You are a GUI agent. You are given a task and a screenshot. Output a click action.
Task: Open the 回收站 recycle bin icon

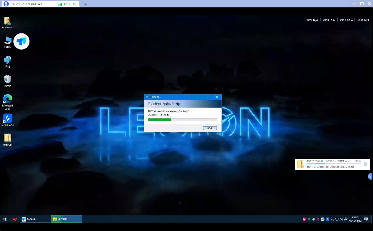click(x=8, y=80)
